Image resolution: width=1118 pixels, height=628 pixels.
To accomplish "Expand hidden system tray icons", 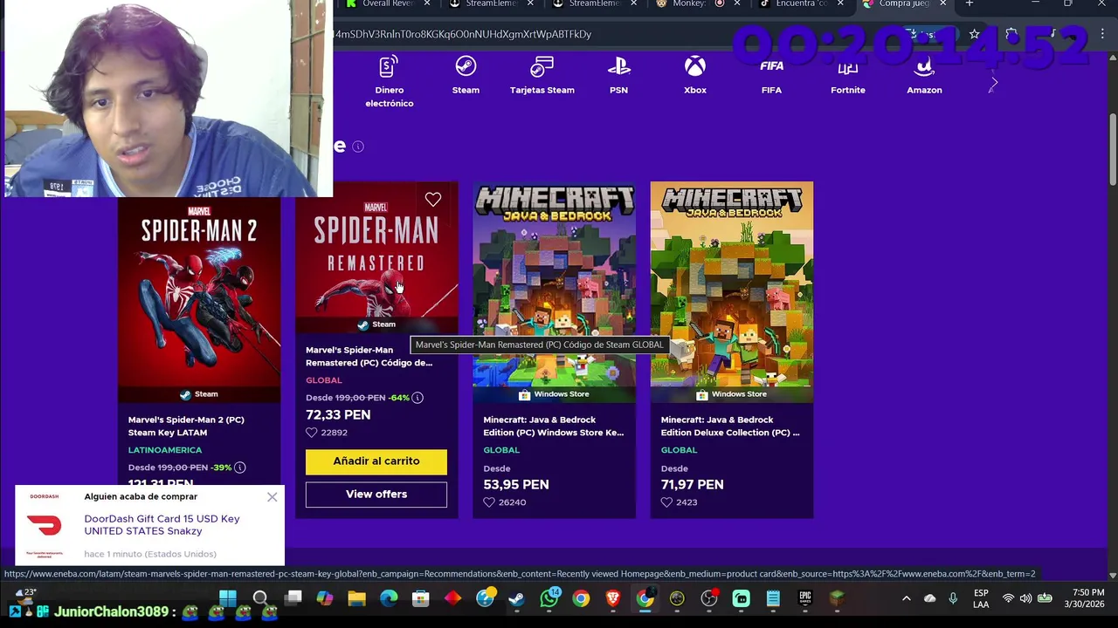I will [x=906, y=598].
